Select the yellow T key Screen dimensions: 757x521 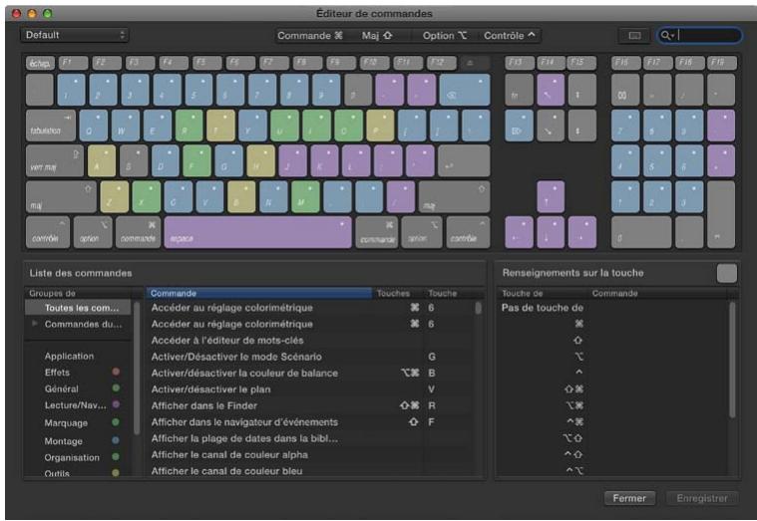(220, 126)
